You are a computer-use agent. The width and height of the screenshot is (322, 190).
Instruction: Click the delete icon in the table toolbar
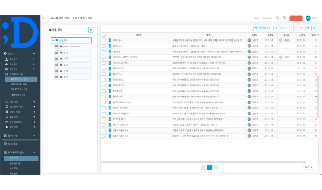[301, 28]
